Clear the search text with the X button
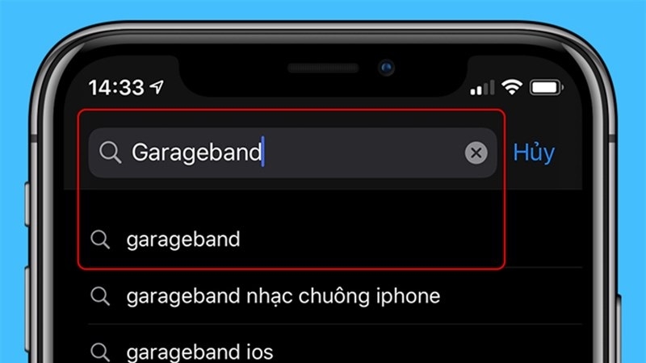Image resolution: width=646 pixels, height=363 pixels. coord(476,152)
